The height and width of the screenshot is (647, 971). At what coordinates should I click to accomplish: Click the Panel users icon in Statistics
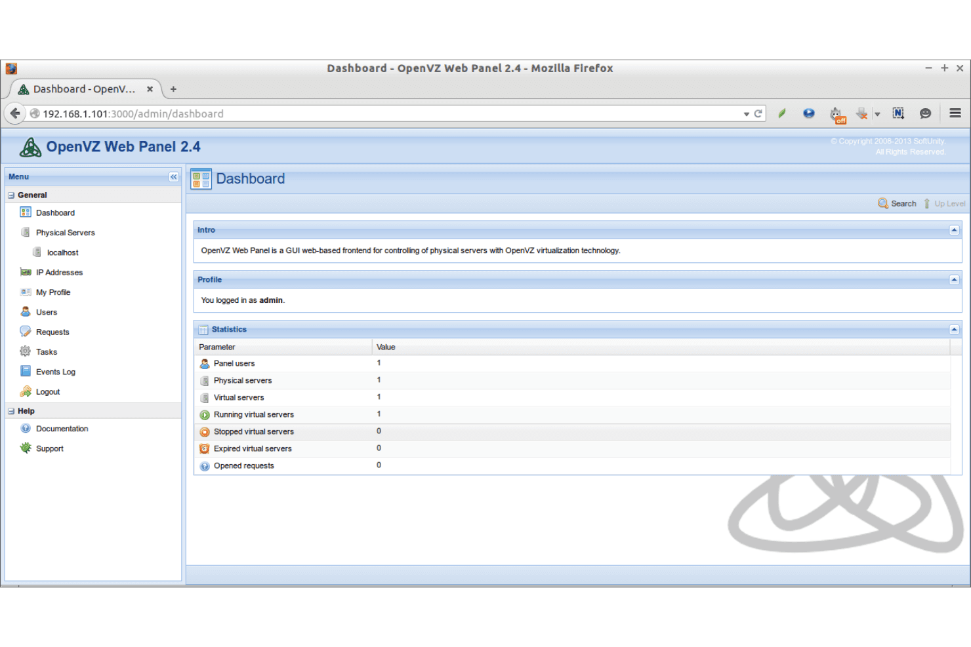[205, 364]
